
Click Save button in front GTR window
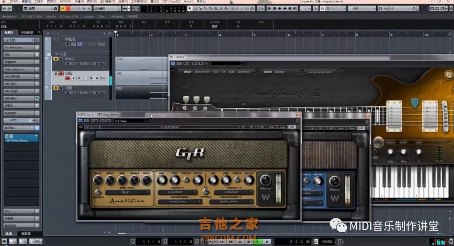tap(282, 127)
